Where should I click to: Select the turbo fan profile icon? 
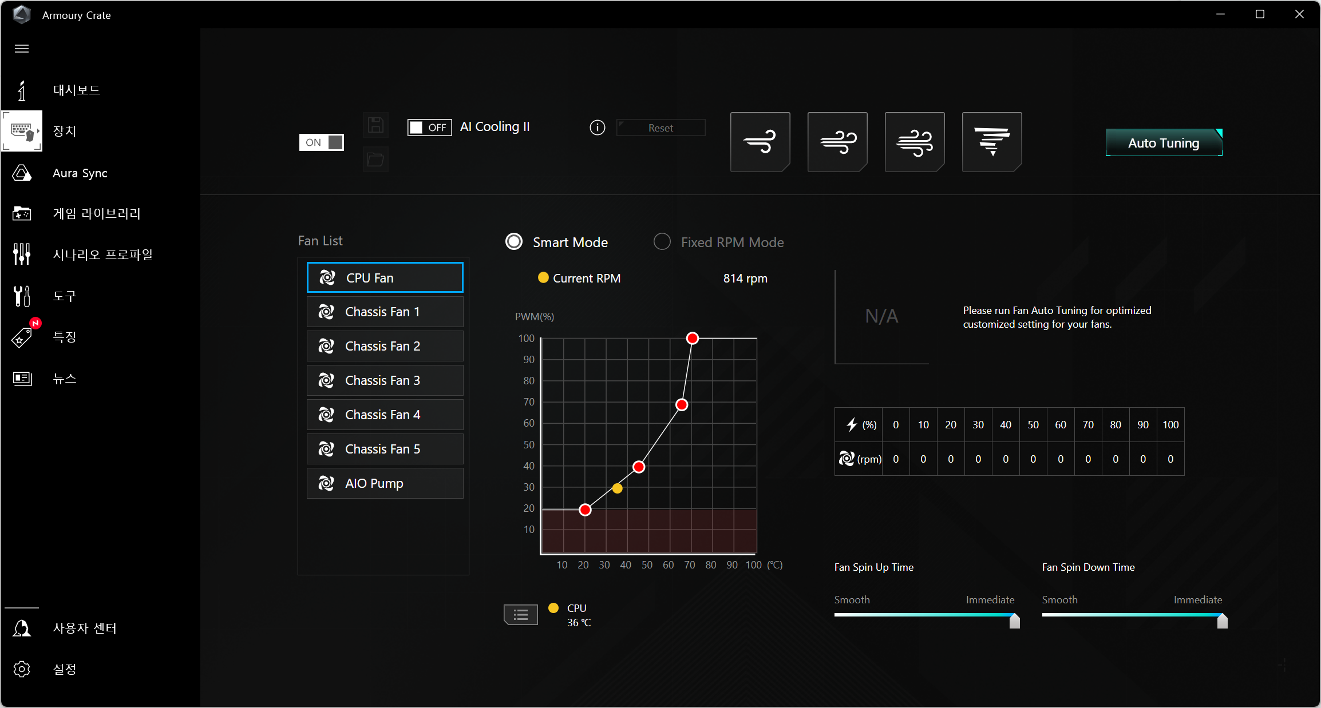(x=915, y=142)
